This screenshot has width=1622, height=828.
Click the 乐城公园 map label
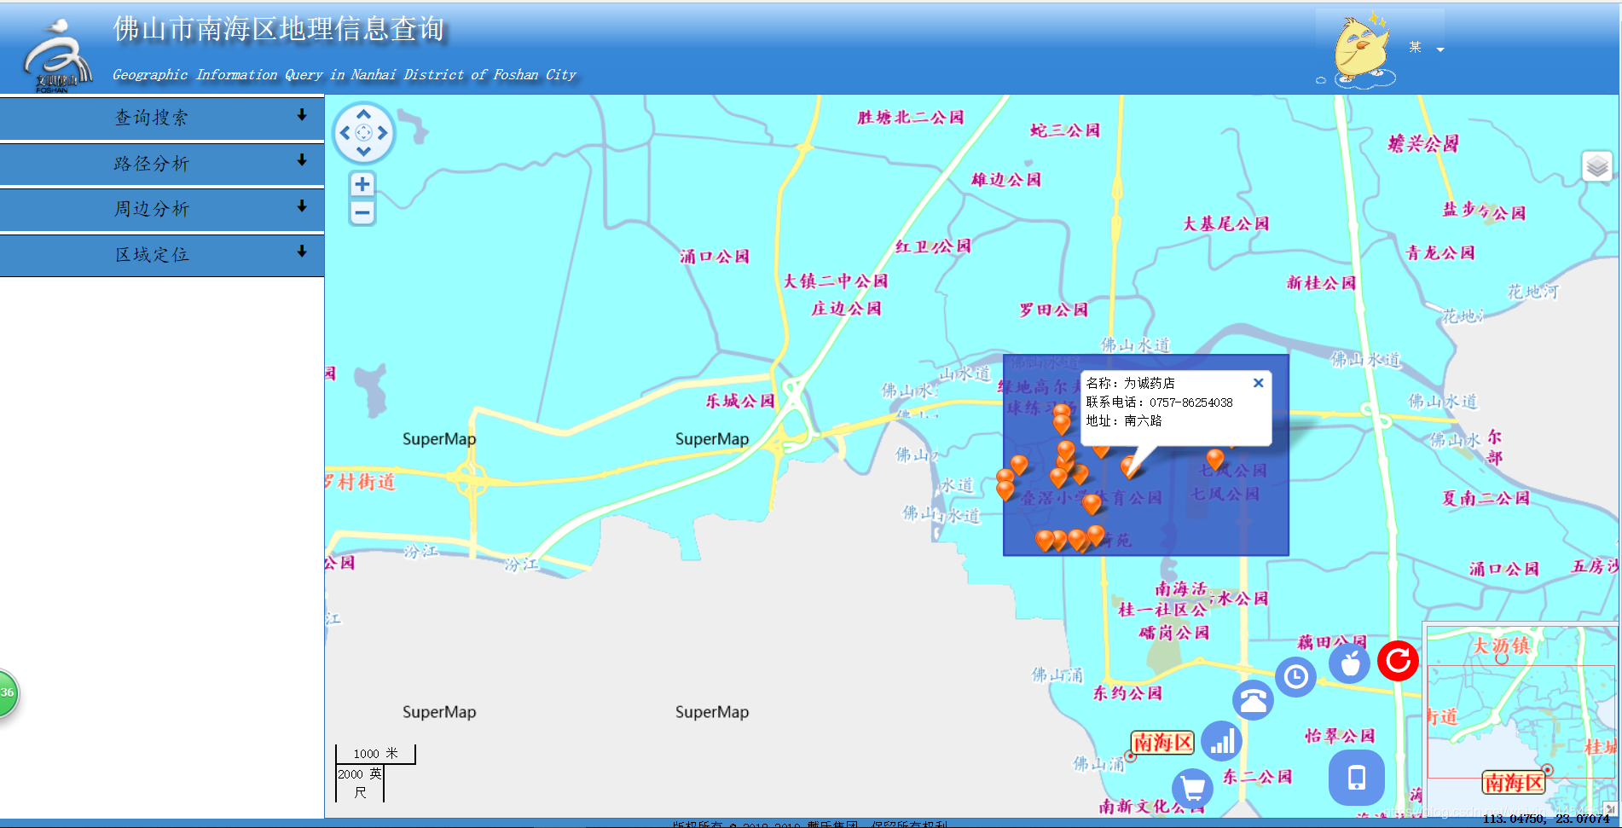[x=740, y=401]
